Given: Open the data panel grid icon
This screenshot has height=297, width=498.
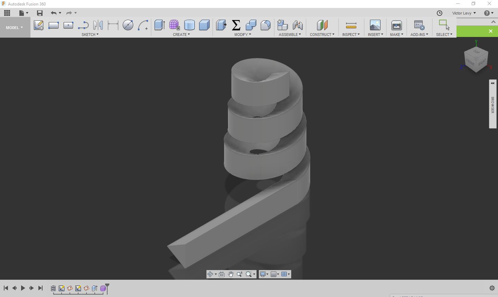Looking at the screenshot, I should [x=7, y=13].
